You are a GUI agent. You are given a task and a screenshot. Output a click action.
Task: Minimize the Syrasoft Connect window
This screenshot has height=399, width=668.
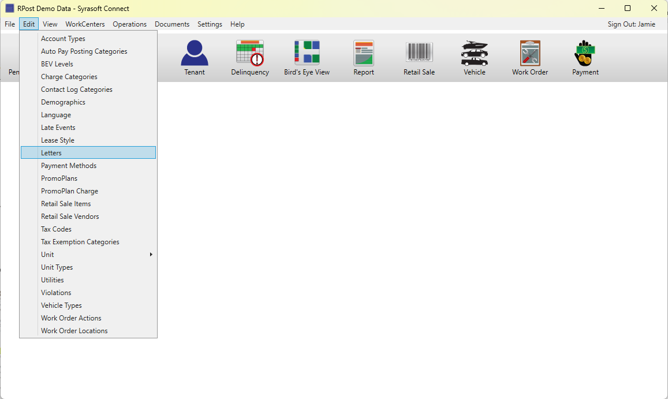602,8
